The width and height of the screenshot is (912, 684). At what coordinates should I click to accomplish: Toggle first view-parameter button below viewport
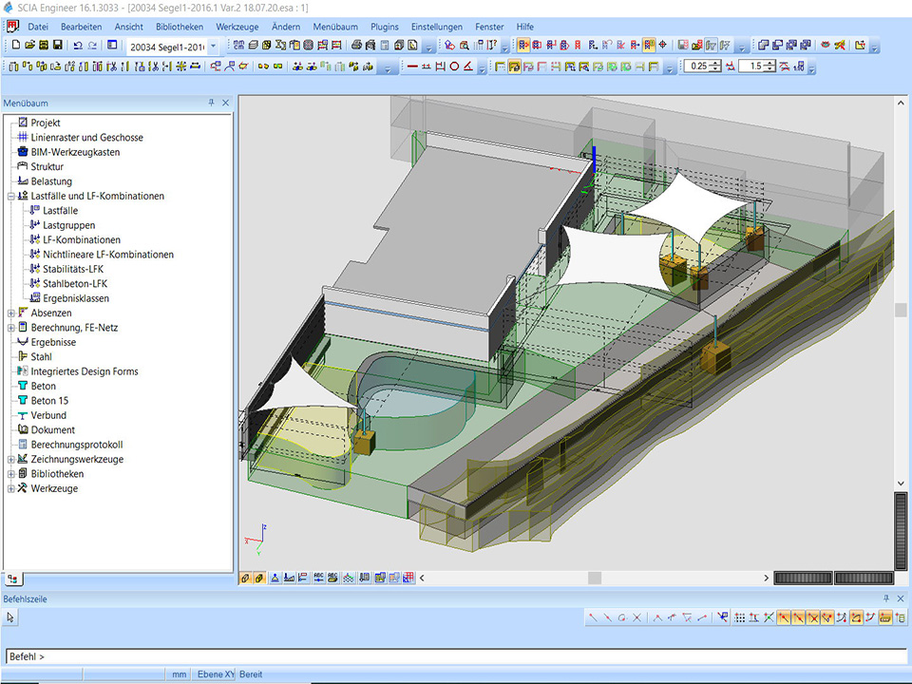245,578
